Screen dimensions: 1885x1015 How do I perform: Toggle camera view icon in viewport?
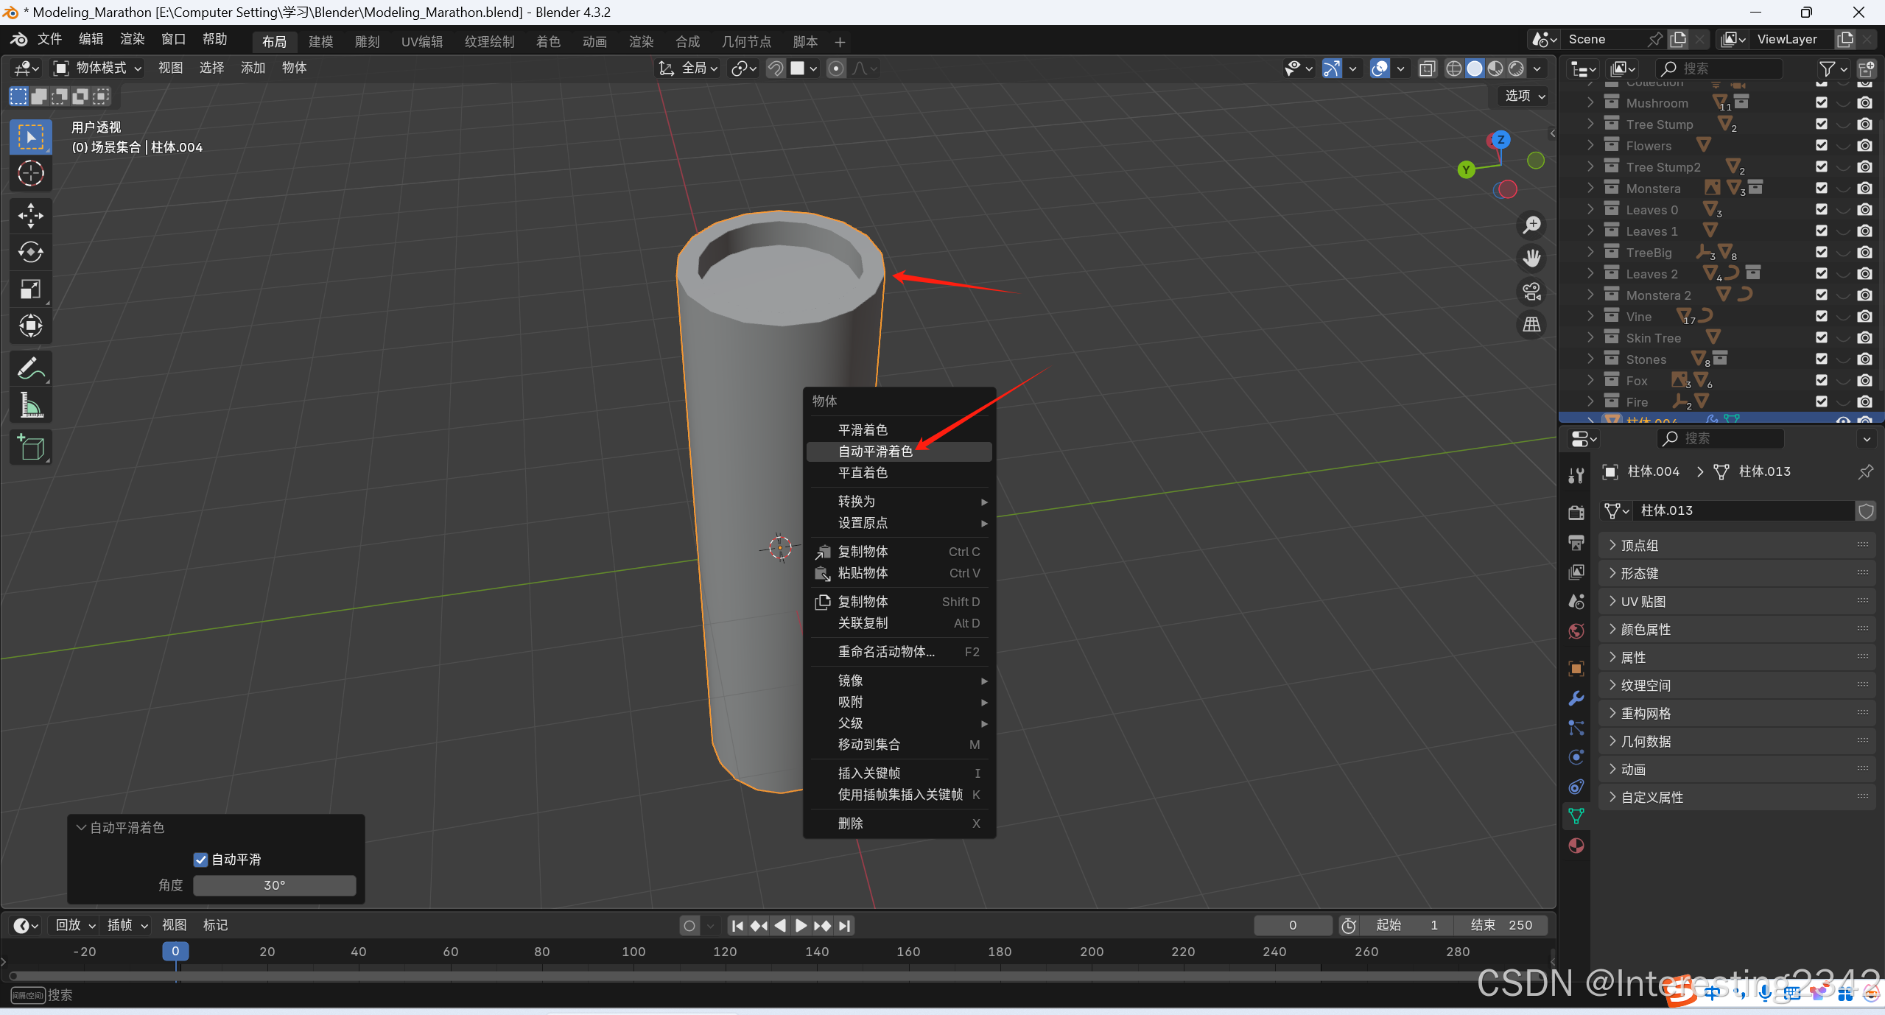coord(1532,292)
